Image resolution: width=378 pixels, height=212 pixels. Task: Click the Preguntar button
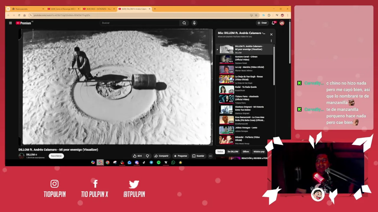click(180, 156)
